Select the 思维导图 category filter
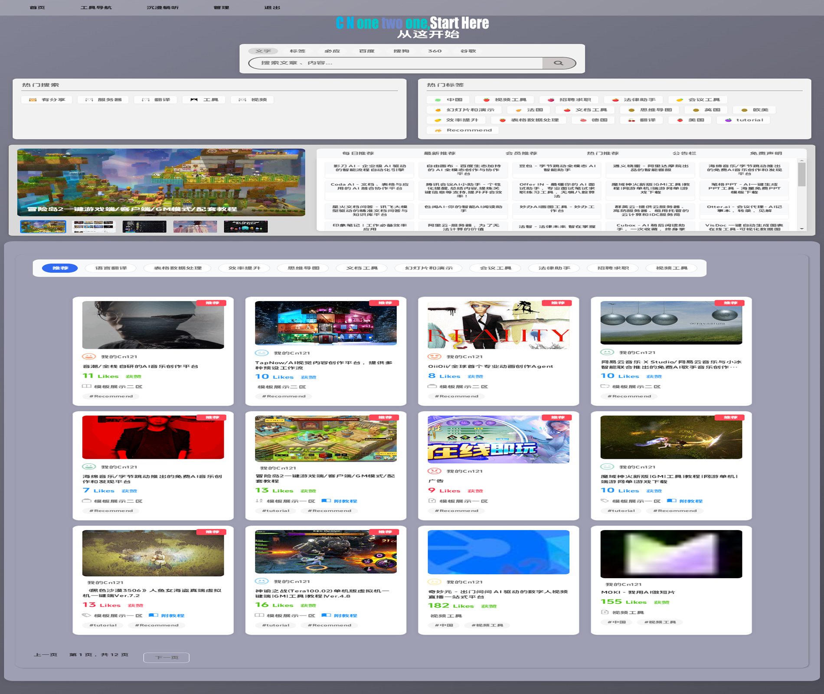Image resolution: width=824 pixels, height=694 pixels. coord(303,268)
